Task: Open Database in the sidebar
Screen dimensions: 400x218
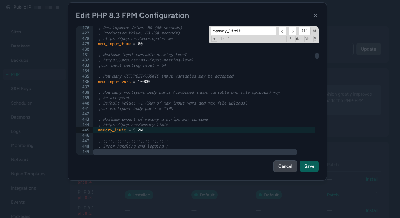Action: (20, 46)
